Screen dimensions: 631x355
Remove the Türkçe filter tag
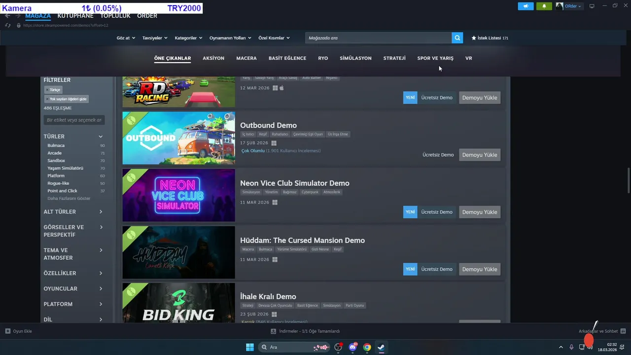tap(53, 90)
